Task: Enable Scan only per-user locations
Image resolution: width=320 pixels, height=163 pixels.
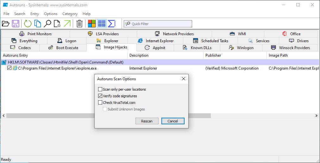Action: (x=100, y=89)
